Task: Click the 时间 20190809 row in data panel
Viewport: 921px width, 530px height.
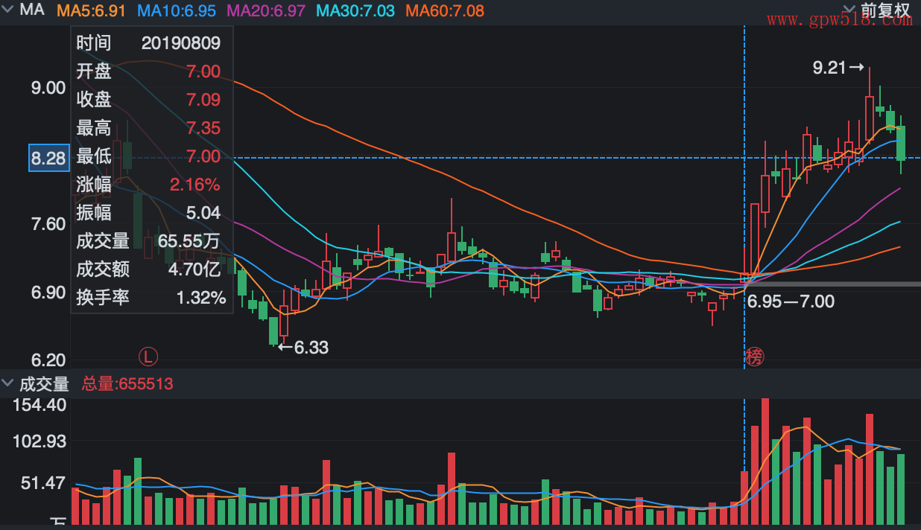Action: 149,43
